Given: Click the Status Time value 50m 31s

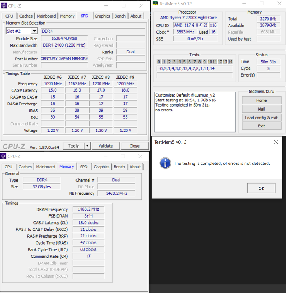Looking at the screenshot, I should [268, 62].
